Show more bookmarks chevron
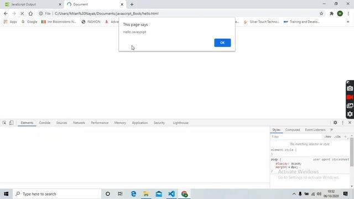 pos(348,22)
